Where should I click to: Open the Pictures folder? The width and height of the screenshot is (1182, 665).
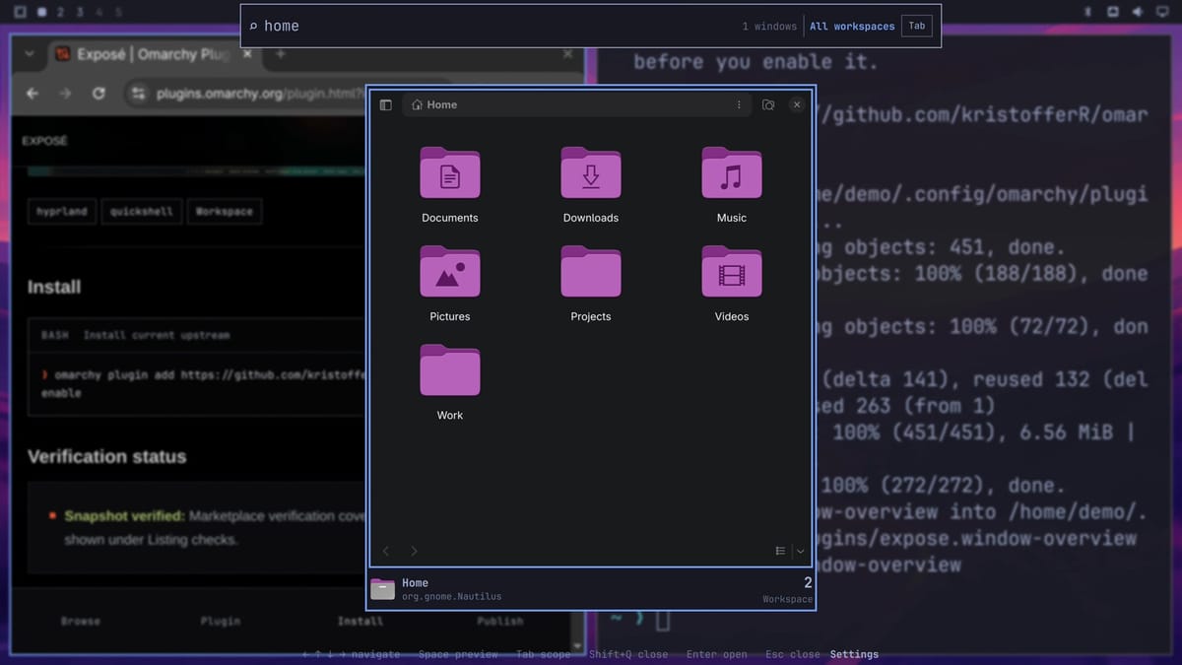pyautogui.click(x=450, y=283)
